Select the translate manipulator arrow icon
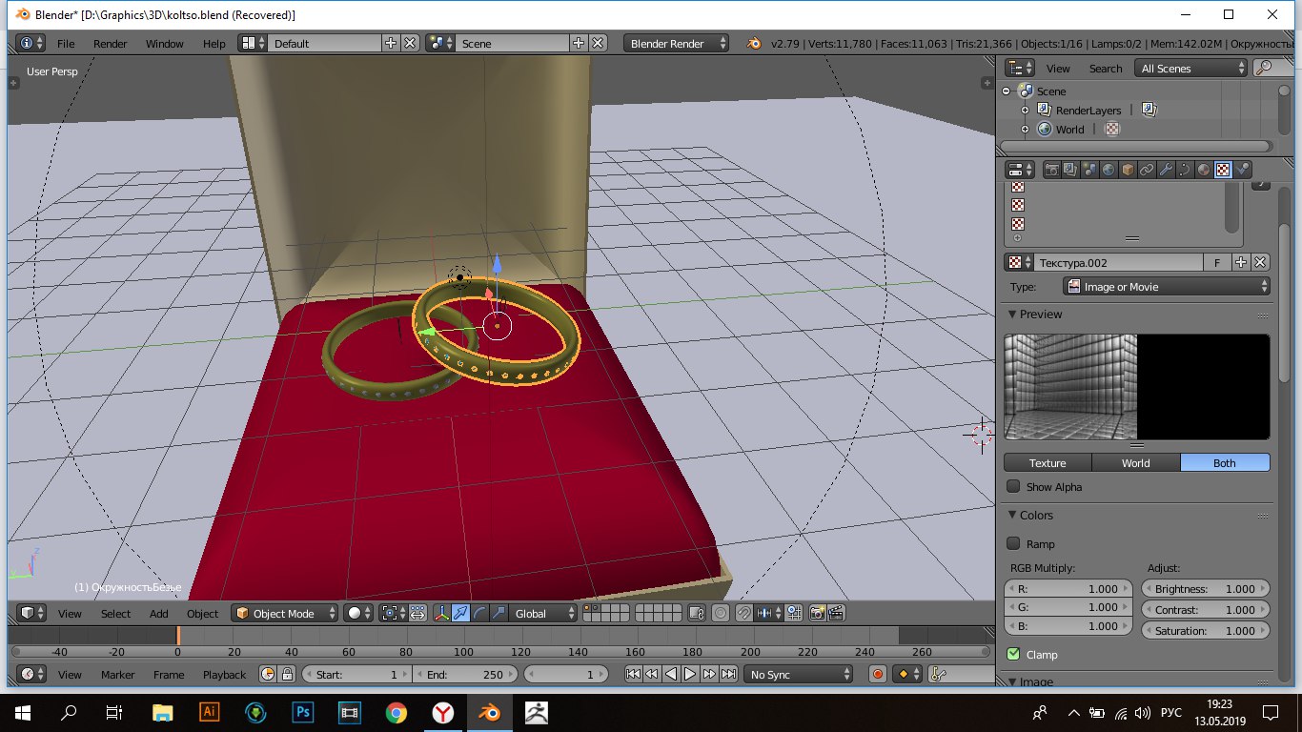 pyautogui.click(x=461, y=613)
